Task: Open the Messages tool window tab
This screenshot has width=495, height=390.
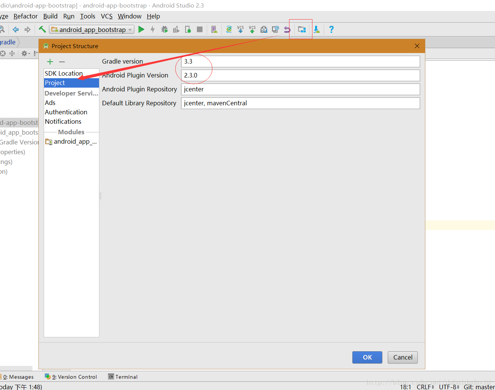Action: coord(17,377)
